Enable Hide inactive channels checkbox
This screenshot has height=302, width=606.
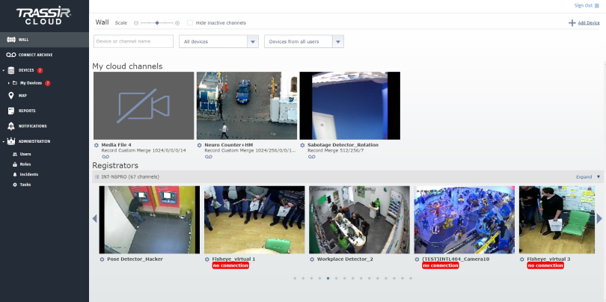tap(190, 23)
